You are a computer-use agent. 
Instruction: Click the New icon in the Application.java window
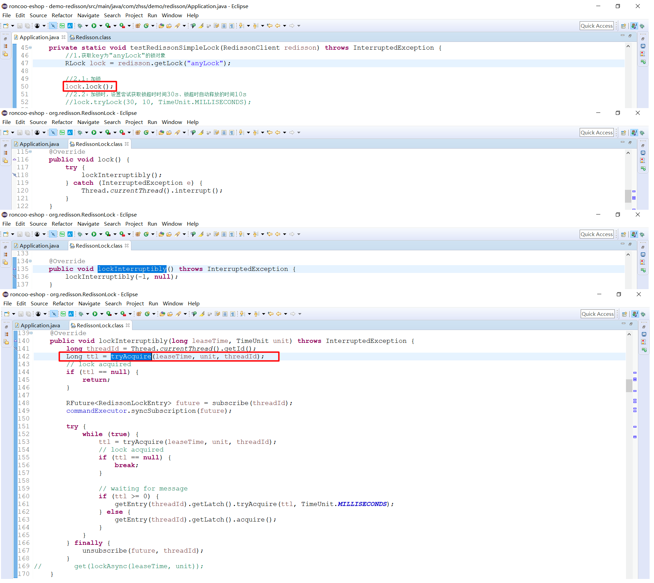pos(6,26)
